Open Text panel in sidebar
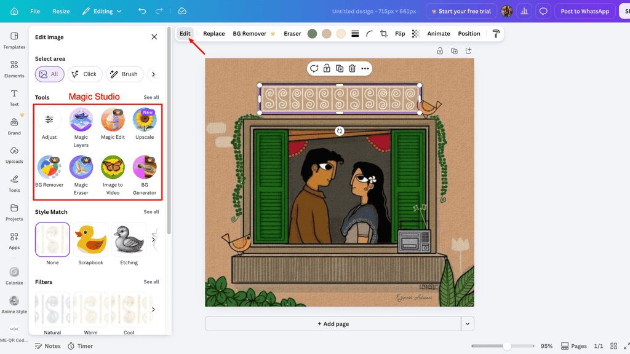630x354 pixels. click(x=14, y=98)
